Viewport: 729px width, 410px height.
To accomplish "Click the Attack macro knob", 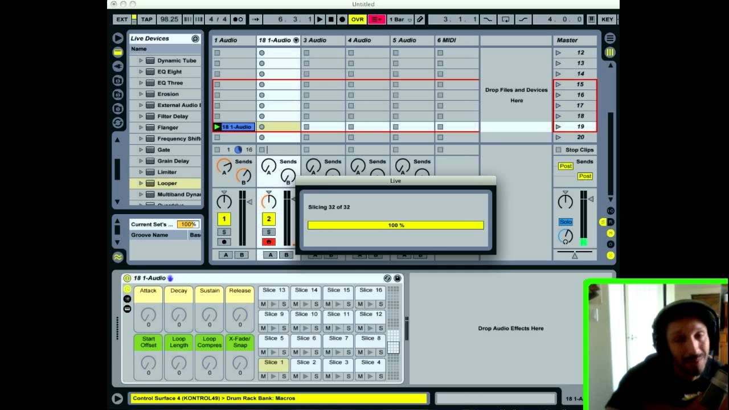I will [x=148, y=314].
